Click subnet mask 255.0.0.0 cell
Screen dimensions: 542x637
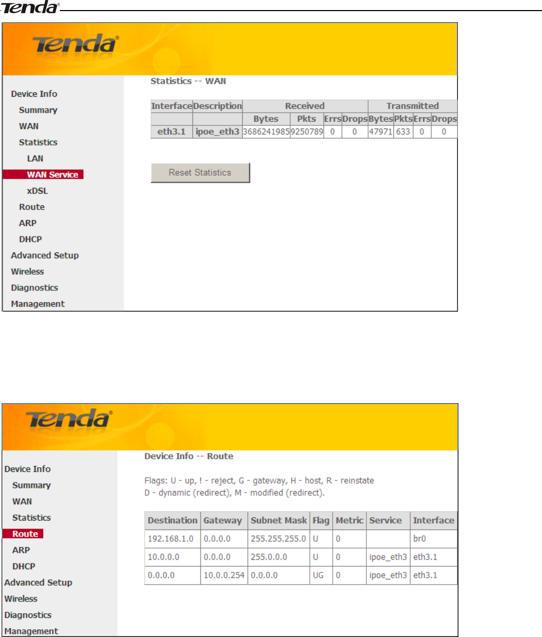point(278,557)
